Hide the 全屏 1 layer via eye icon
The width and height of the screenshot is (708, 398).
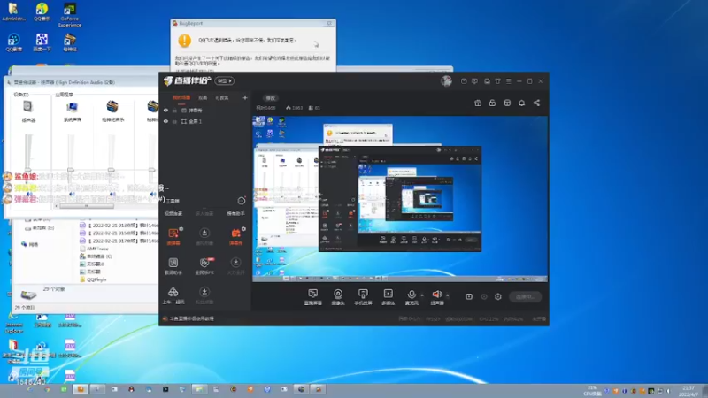pyautogui.click(x=165, y=121)
